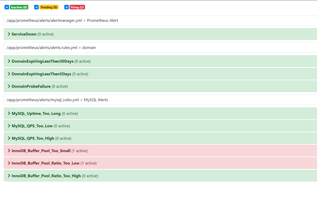Expand MySQL_Uptime_Too_Long chevron
The height and width of the screenshot is (199, 317).
(9, 113)
